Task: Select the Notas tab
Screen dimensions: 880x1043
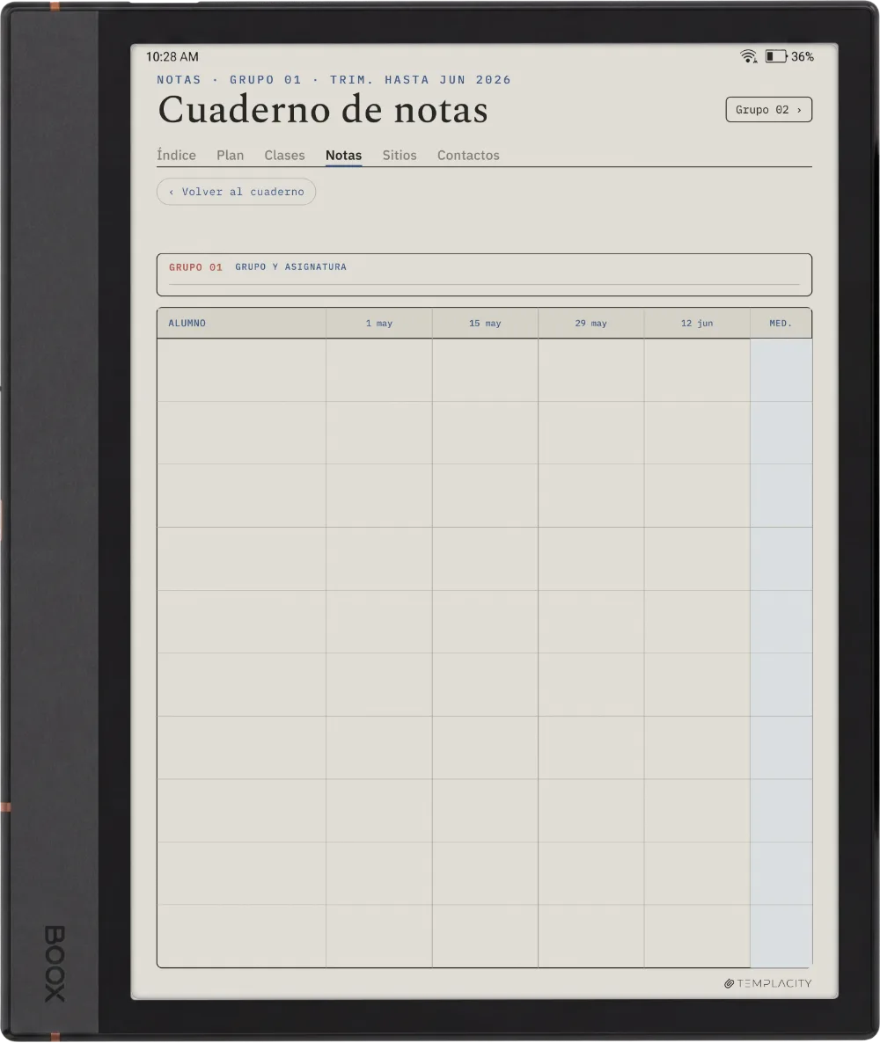Action: 343,155
